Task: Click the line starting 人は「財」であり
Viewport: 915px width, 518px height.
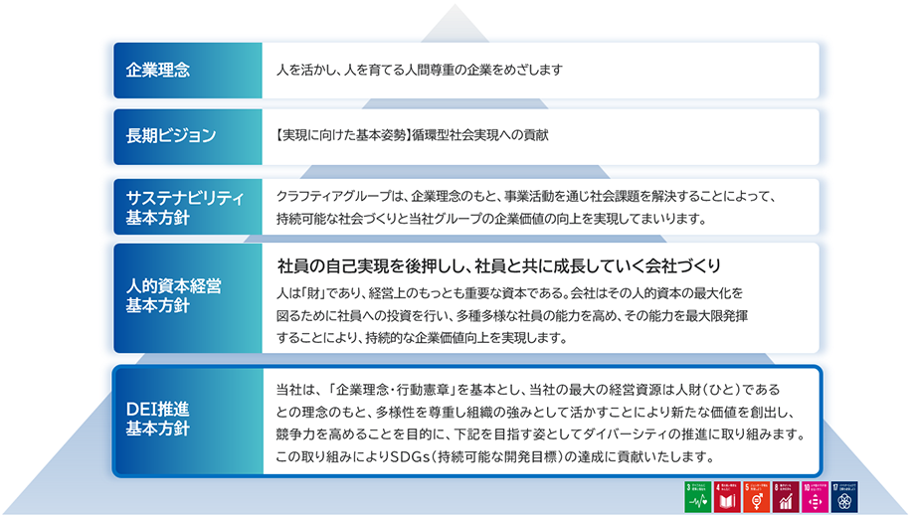Action: [x=510, y=293]
